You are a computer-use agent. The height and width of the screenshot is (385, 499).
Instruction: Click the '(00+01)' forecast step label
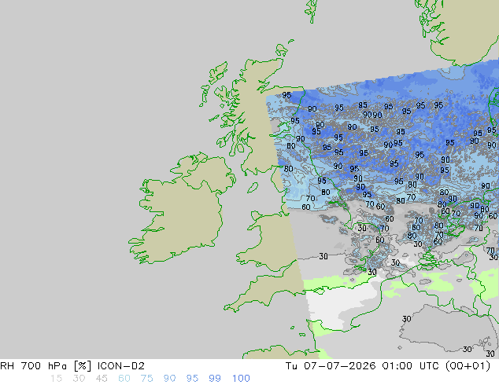pyautogui.click(x=468, y=366)
